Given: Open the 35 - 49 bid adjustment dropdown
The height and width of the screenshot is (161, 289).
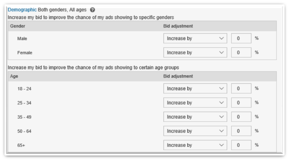Looking at the screenshot, I should click(195, 117).
